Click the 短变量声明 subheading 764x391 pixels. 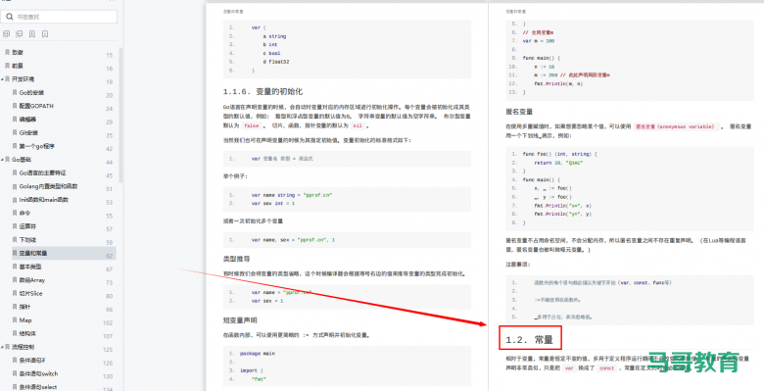coord(240,319)
